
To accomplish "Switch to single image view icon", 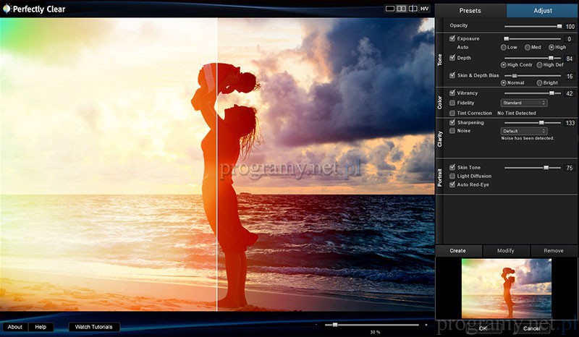I will pyautogui.click(x=390, y=9).
